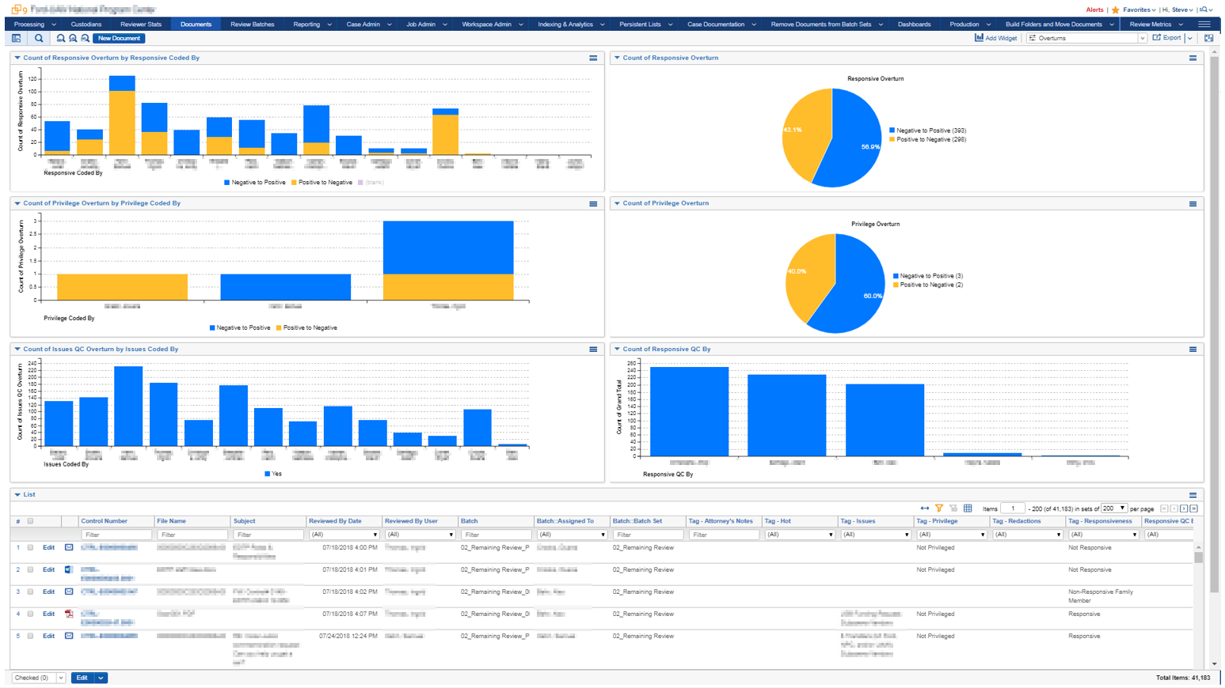
Task: Click the Add Widget chart icon
Action: 979,38
